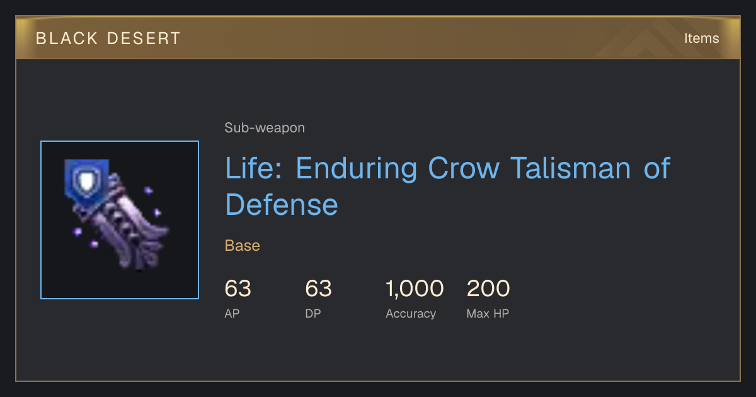Click the AP stat label
Viewport: 756px width, 397px height.
[232, 313]
